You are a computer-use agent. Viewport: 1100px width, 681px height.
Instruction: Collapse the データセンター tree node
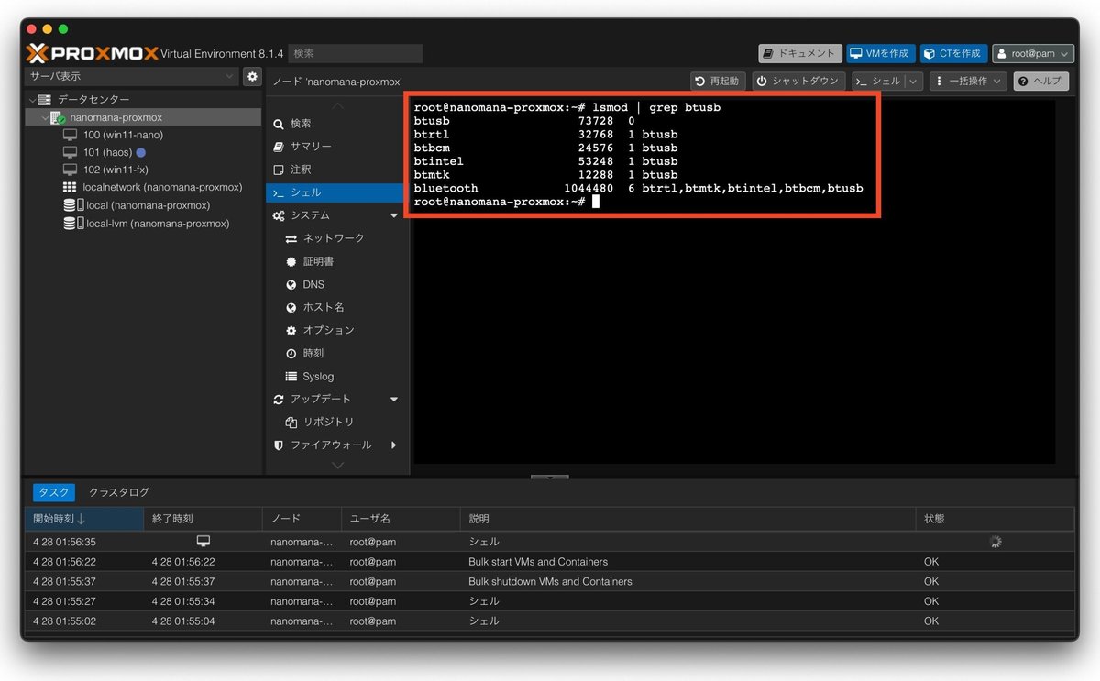coord(32,99)
